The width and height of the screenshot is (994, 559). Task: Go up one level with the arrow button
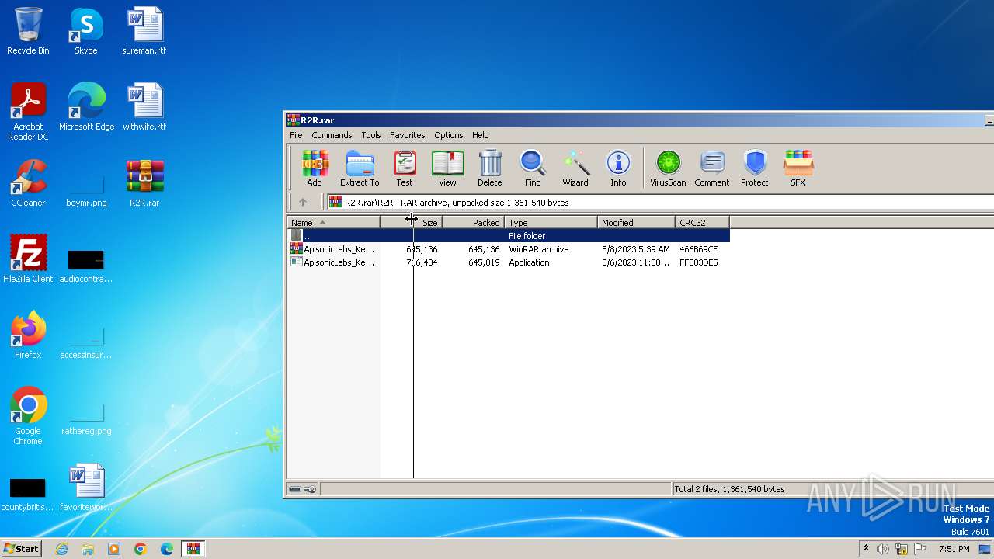pos(303,202)
